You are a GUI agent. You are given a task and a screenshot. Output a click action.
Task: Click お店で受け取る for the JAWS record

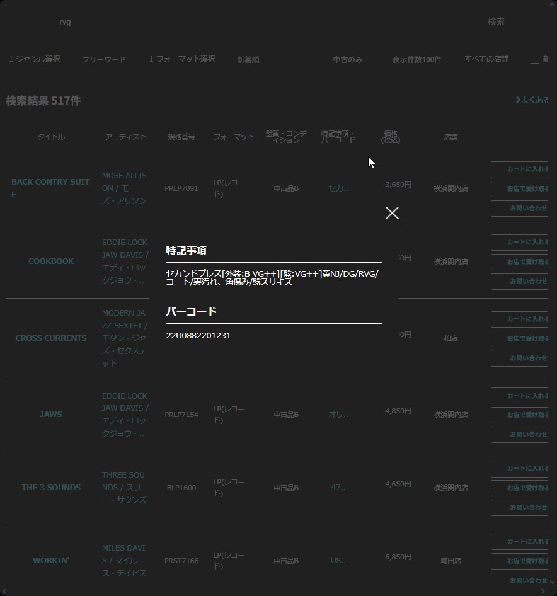tap(520, 415)
